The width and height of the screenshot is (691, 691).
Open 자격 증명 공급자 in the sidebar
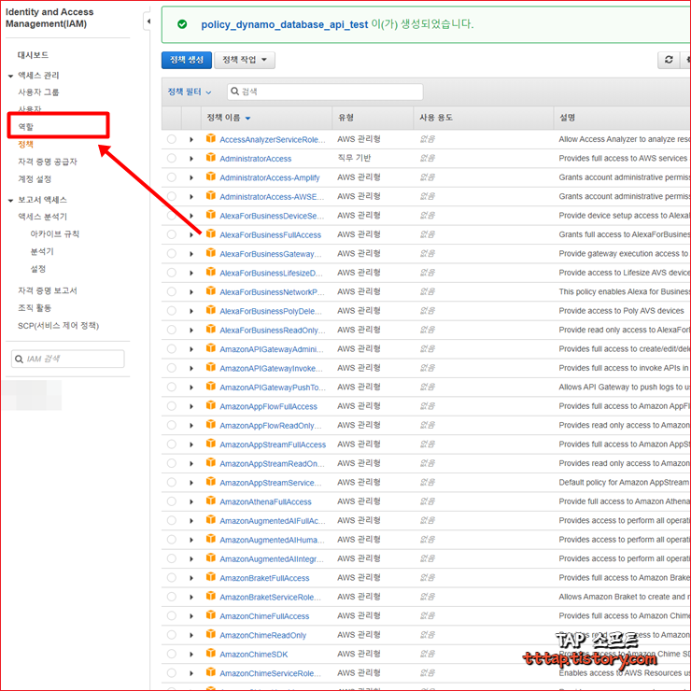pos(48,162)
